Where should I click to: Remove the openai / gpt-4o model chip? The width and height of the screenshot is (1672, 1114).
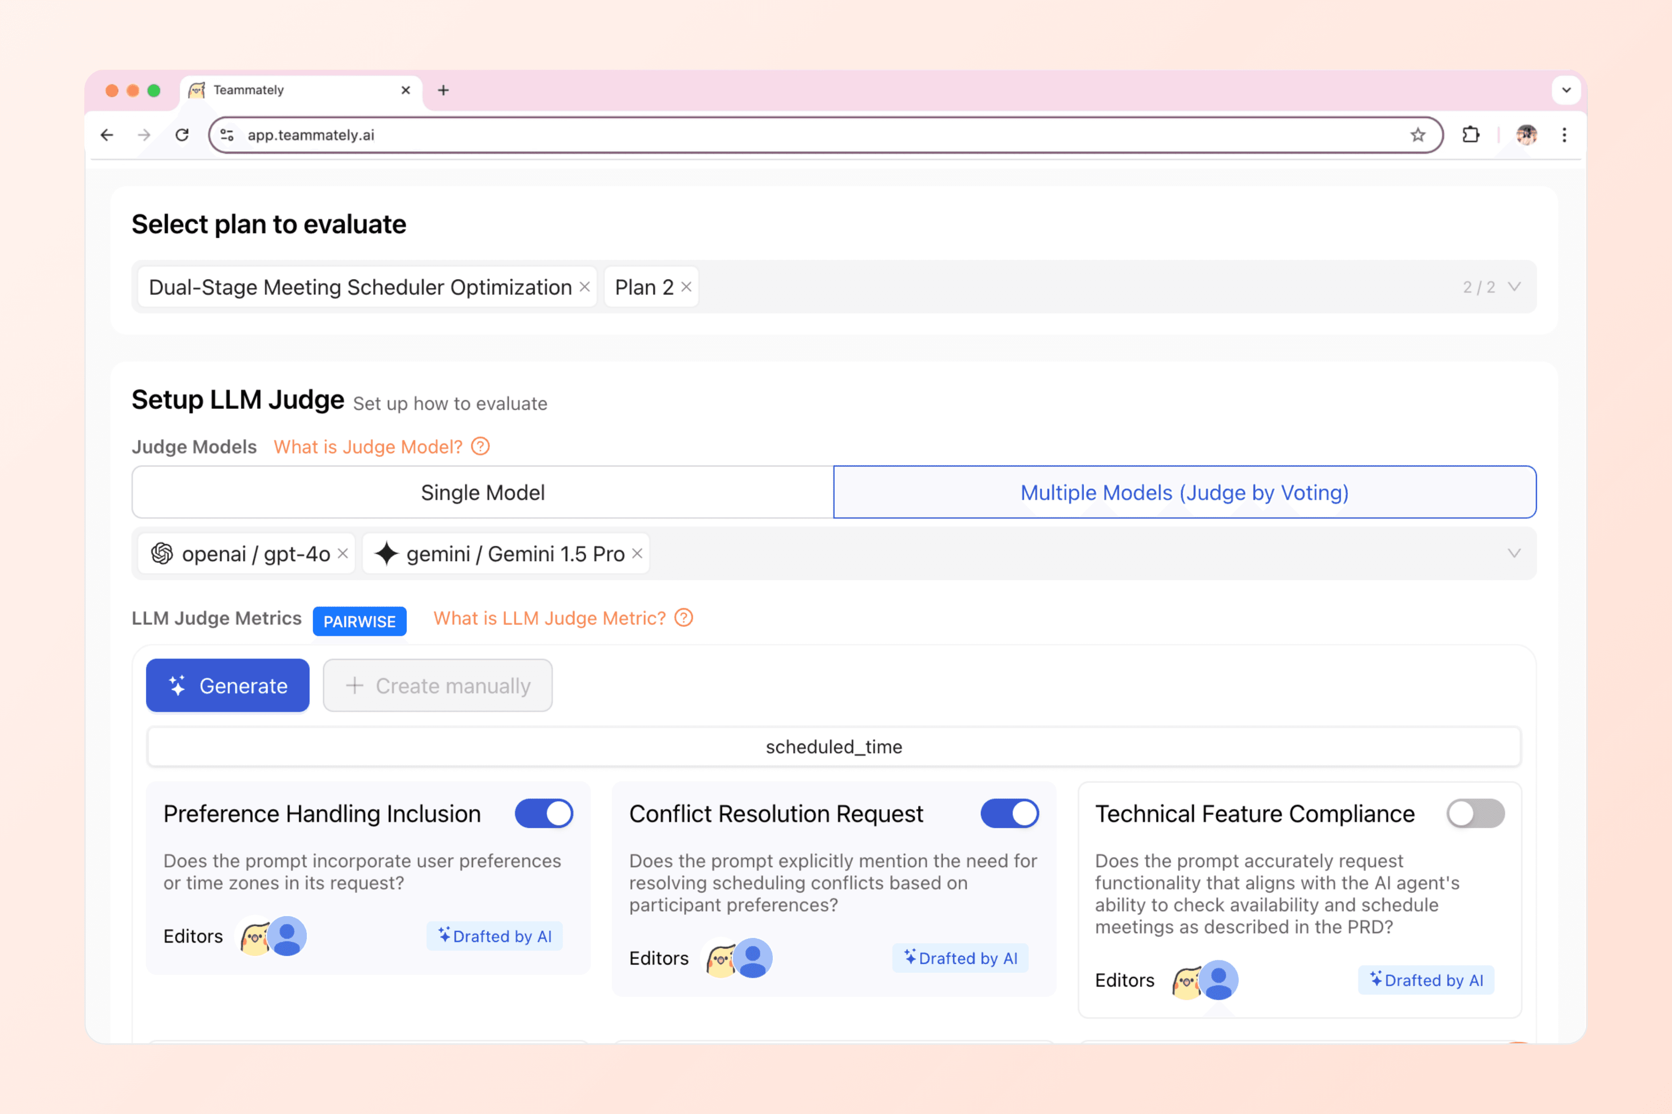coord(342,553)
